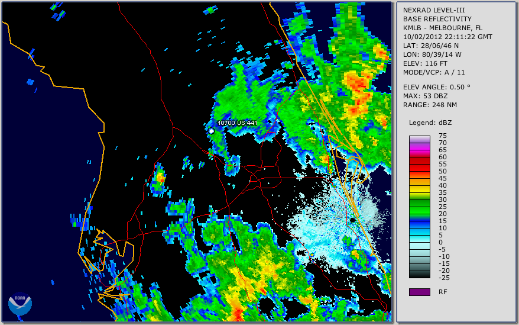Click the dBZ reflectivity color scale bar
Screen dimensions: 519x325
(x=419, y=207)
